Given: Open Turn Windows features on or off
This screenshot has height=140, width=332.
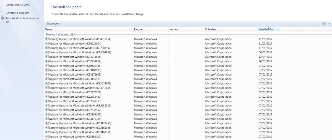Looking at the screenshot, I should [x=22, y=20].
